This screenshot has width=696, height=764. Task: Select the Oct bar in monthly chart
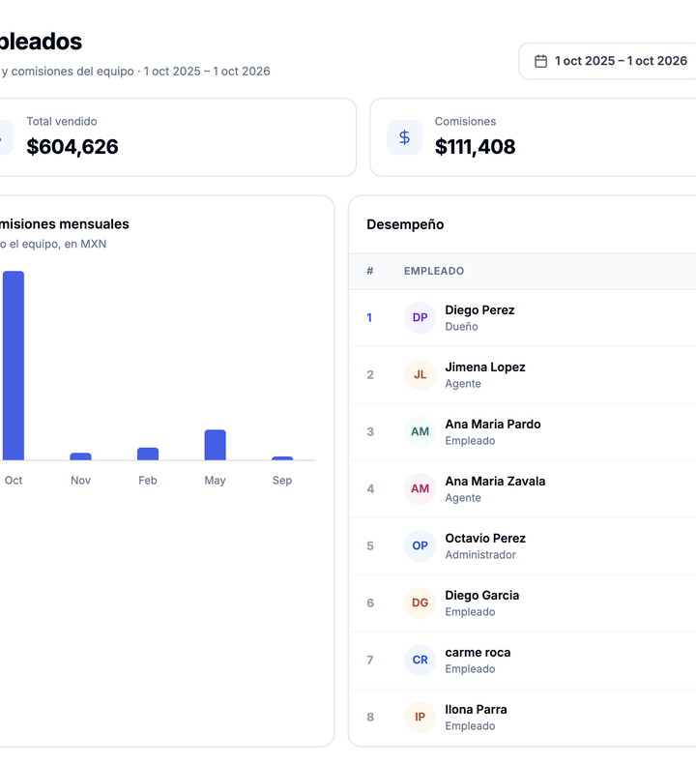tap(14, 366)
